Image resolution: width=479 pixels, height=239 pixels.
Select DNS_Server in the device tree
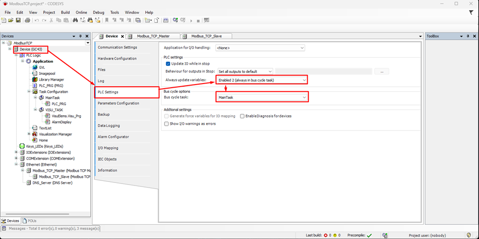pos(52,183)
